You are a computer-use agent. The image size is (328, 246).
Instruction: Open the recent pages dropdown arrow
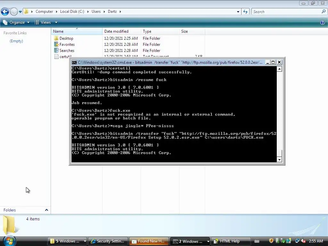[x=20, y=12]
